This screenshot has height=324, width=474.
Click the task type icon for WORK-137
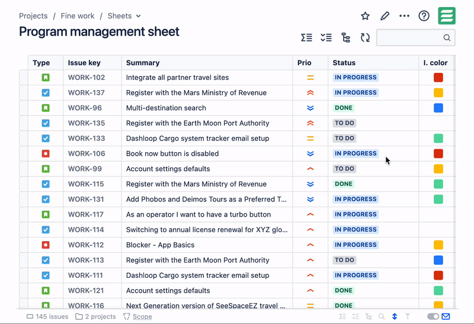(x=46, y=93)
